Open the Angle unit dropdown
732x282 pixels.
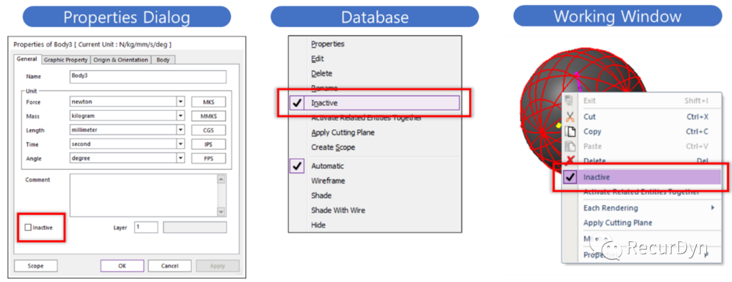coord(180,158)
